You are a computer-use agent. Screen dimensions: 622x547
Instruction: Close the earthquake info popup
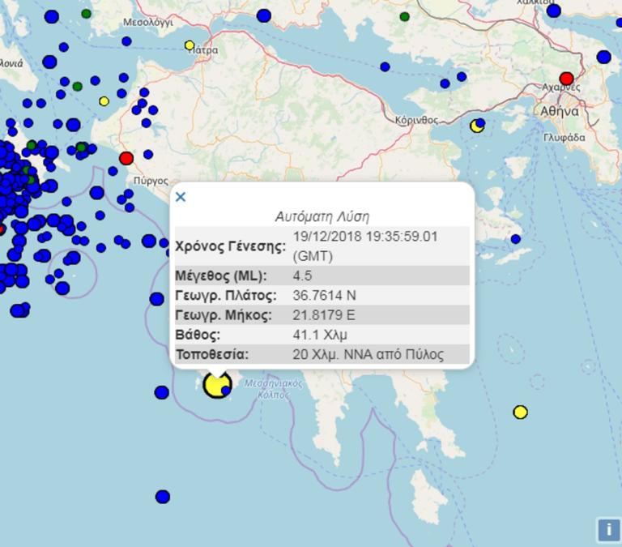pos(181,197)
